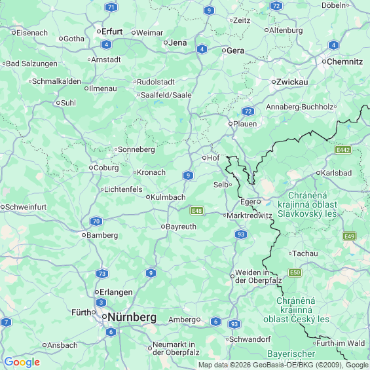370x370 pixels.
Task: Open Český les protected area label
Action: [296, 310]
